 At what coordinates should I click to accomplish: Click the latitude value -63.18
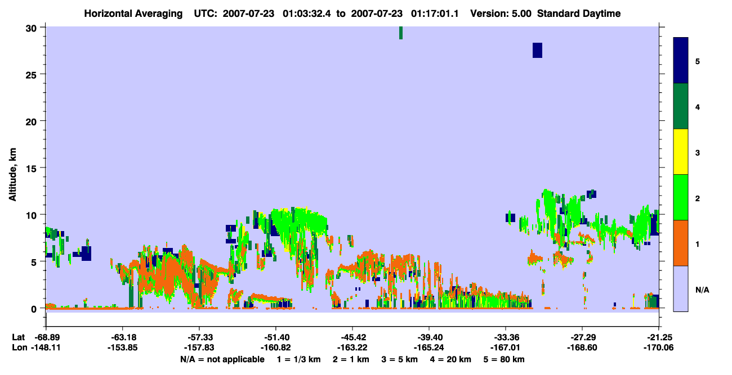123,337
